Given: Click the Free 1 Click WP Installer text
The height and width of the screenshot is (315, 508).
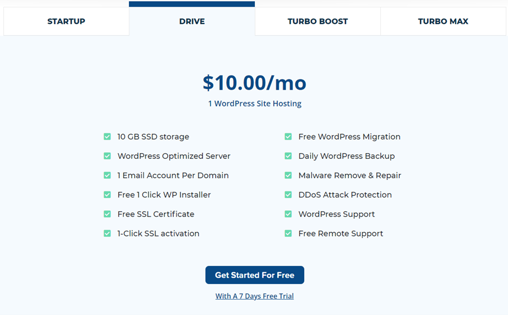Looking at the screenshot, I should click(164, 194).
